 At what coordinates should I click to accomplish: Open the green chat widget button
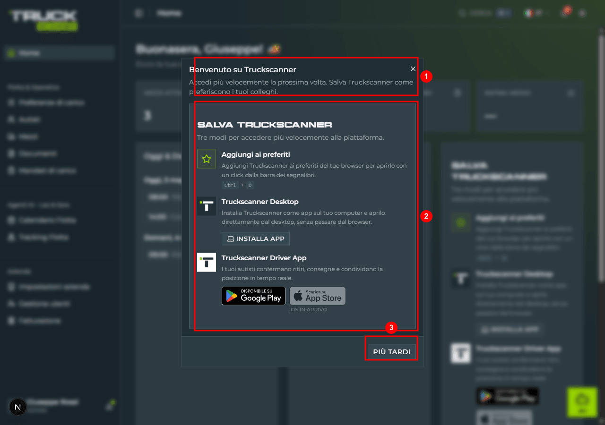[582, 402]
